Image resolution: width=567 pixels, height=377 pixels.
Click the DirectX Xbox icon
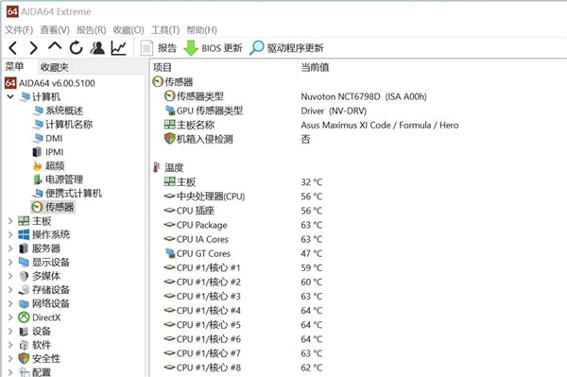[x=24, y=317]
